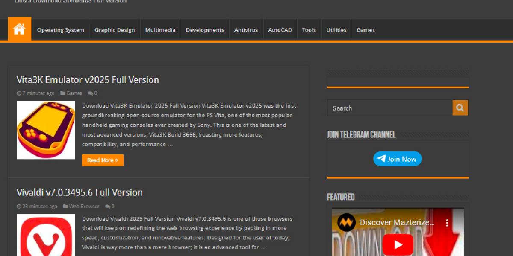This screenshot has width=513, height=256.
Task: Open Vivaldi v7.0.3495.6 Full Version title
Action: pyautogui.click(x=80, y=192)
